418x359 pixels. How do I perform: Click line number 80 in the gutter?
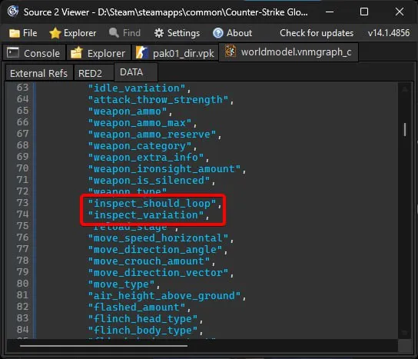coord(22,284)
